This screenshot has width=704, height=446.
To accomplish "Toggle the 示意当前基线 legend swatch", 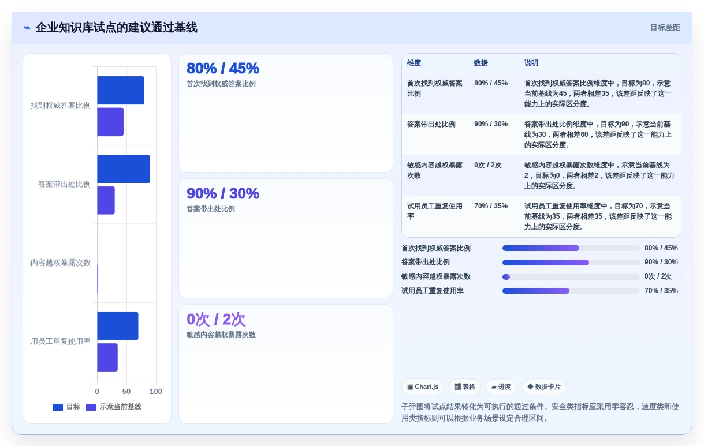I will tap(91, 407).
